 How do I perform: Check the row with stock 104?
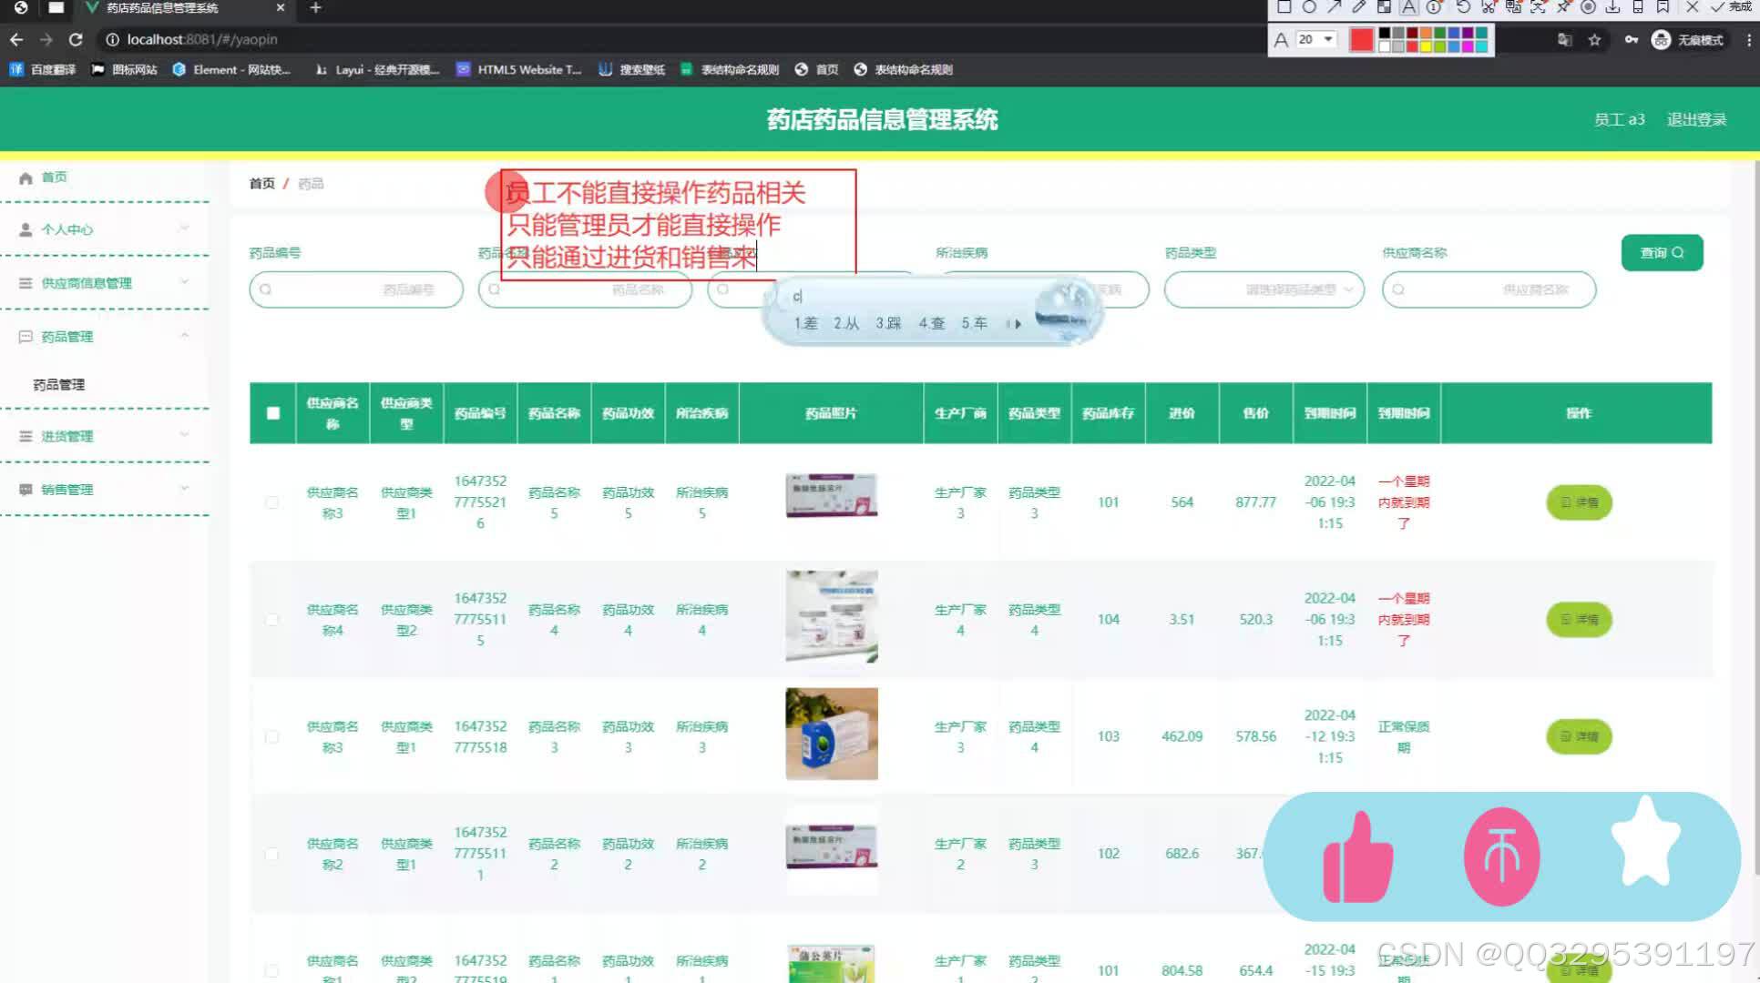tap(271, 620)
